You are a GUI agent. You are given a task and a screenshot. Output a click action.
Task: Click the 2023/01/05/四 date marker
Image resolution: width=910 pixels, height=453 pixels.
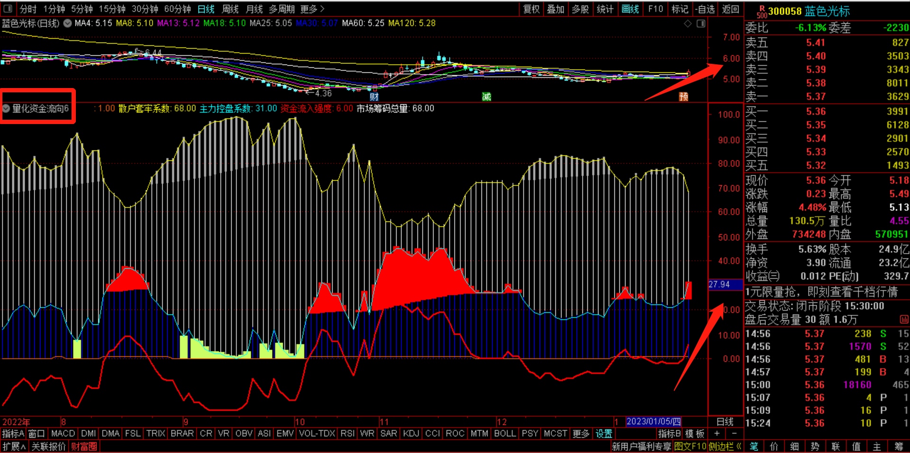tap(654, 421)
